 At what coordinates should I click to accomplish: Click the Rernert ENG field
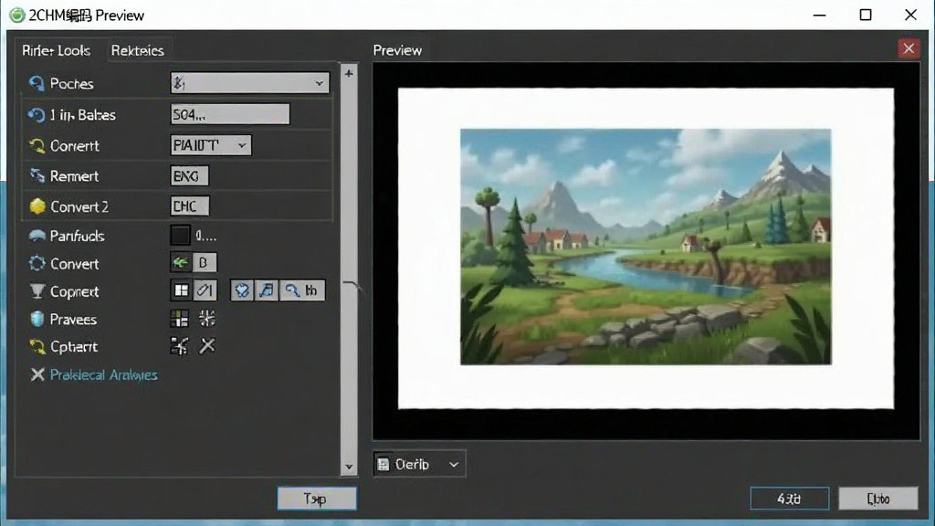[189, 176]
